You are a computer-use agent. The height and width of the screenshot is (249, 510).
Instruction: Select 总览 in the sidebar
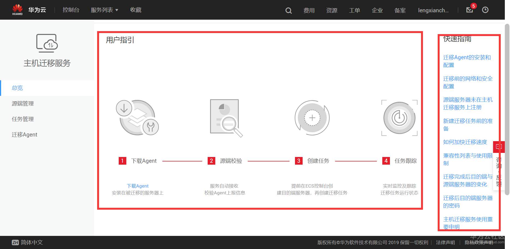47,88
